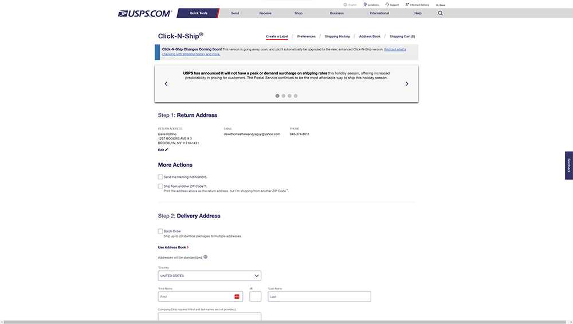The image size is (573, 324).
Task: Click the globe icon beside English
Action: [345, 5]
